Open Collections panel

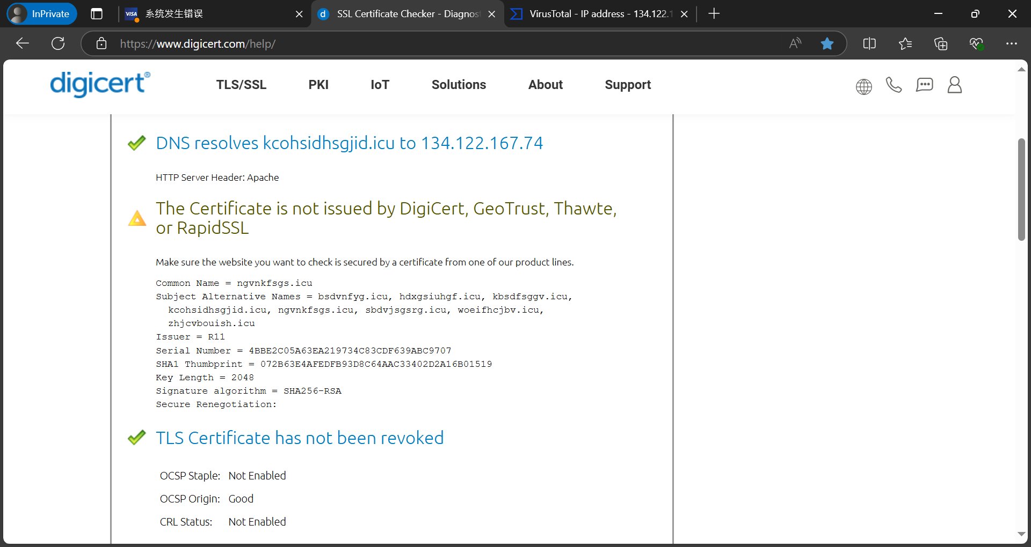[x=941, y=43]
